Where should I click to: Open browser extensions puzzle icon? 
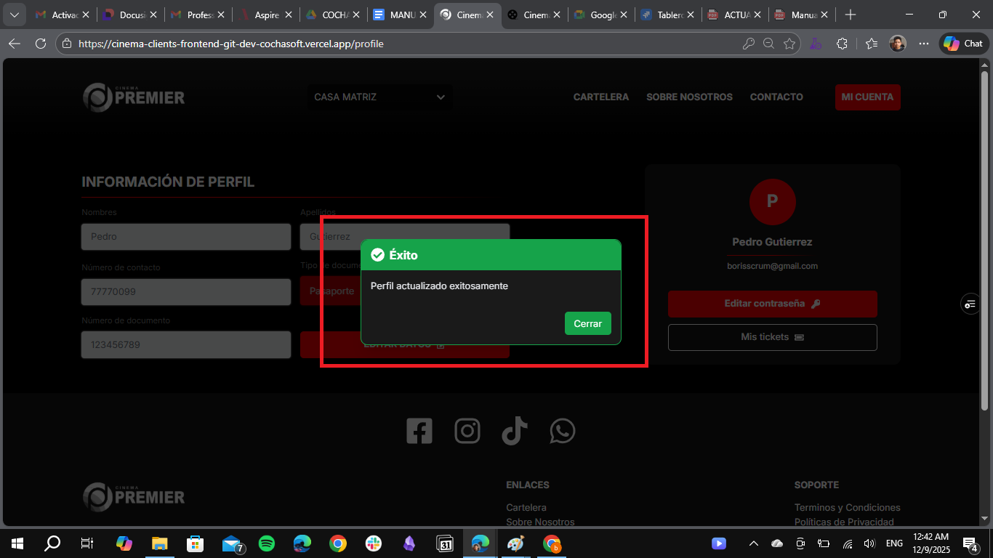coord(842,44)
